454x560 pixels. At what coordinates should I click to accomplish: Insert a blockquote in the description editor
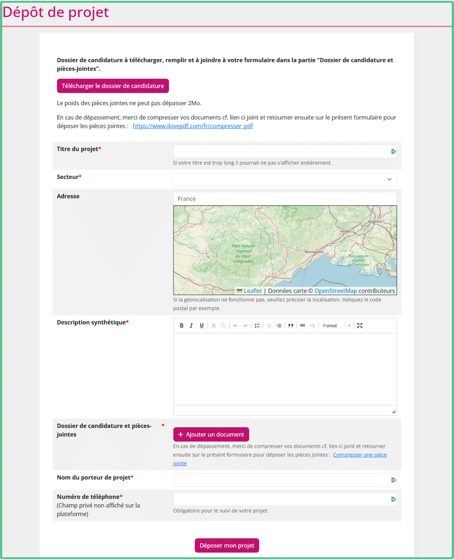291,326
